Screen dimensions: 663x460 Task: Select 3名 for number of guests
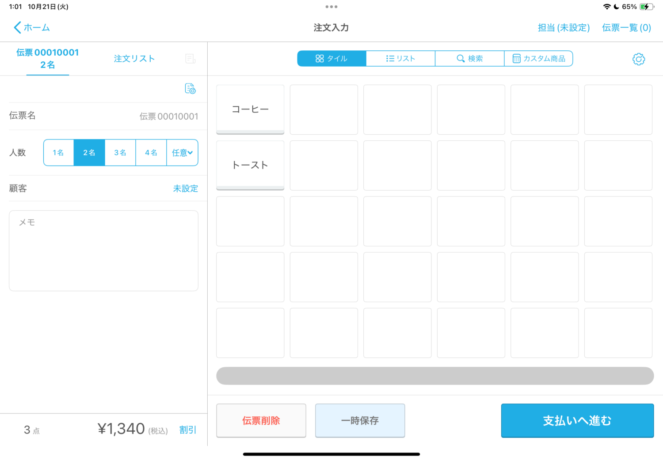[120, 153]
